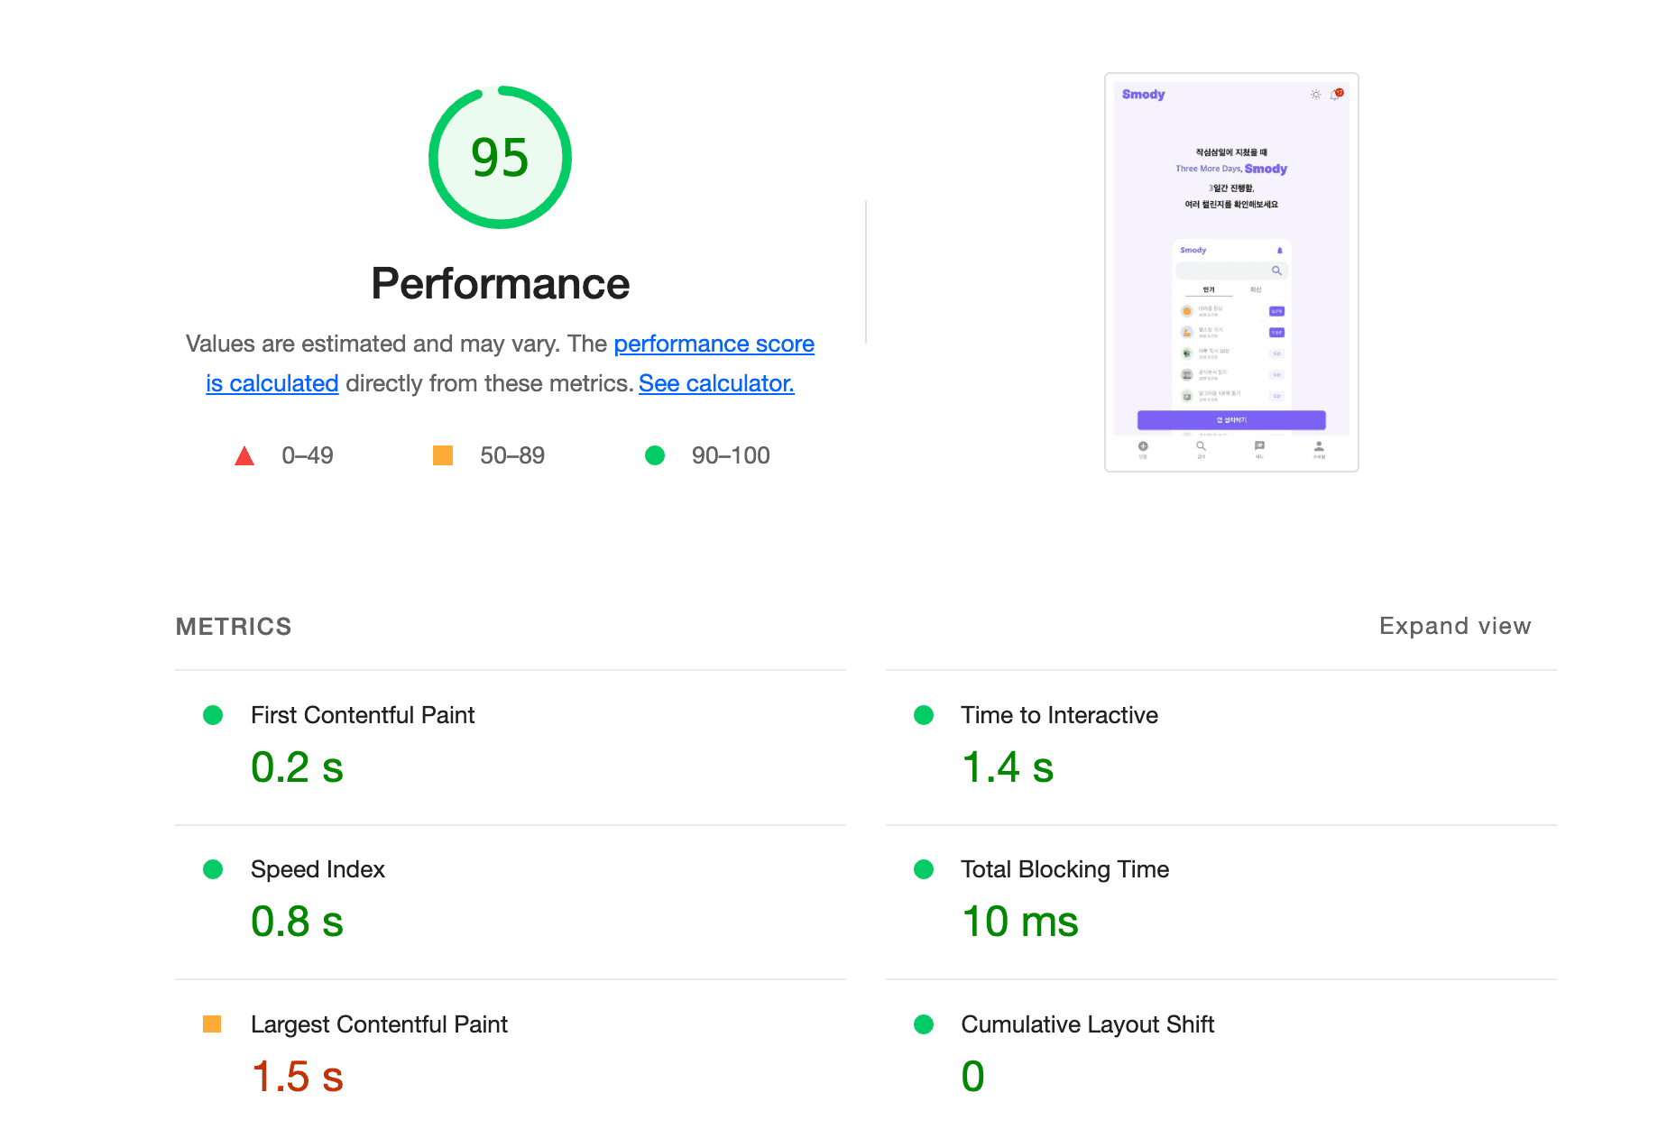This screenshot has height=1129, width=1667.
Task: Open the Smody page screenshot thumbnail
Action: tap(1231, 272)
